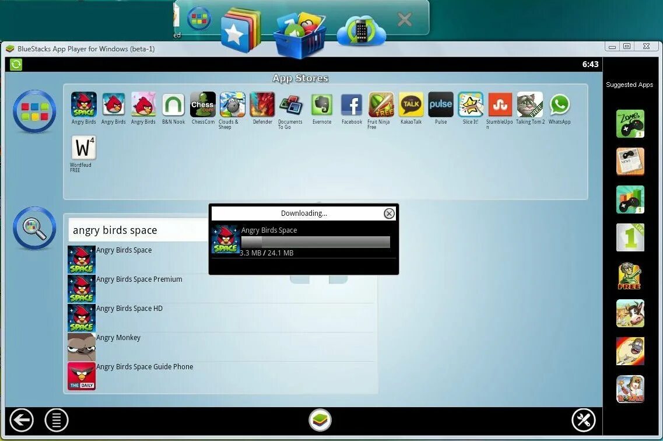
Task: Close the top dock bar
Action: click(x=405, y=19)
